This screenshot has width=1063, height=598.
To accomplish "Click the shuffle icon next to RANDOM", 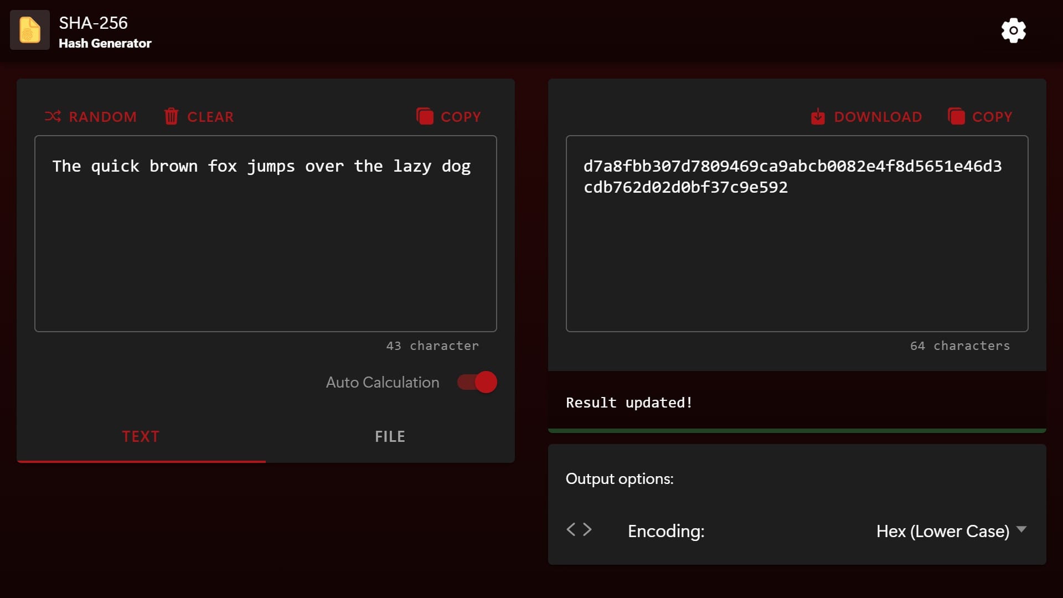I will 53,116.
